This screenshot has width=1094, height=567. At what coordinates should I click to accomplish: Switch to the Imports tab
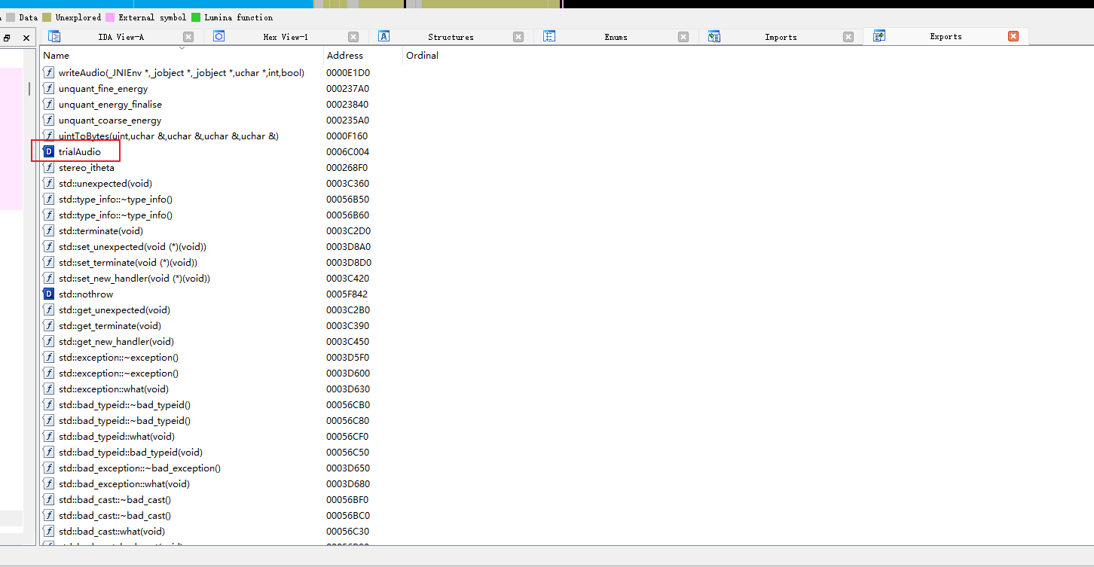click(x=780, y=37)
